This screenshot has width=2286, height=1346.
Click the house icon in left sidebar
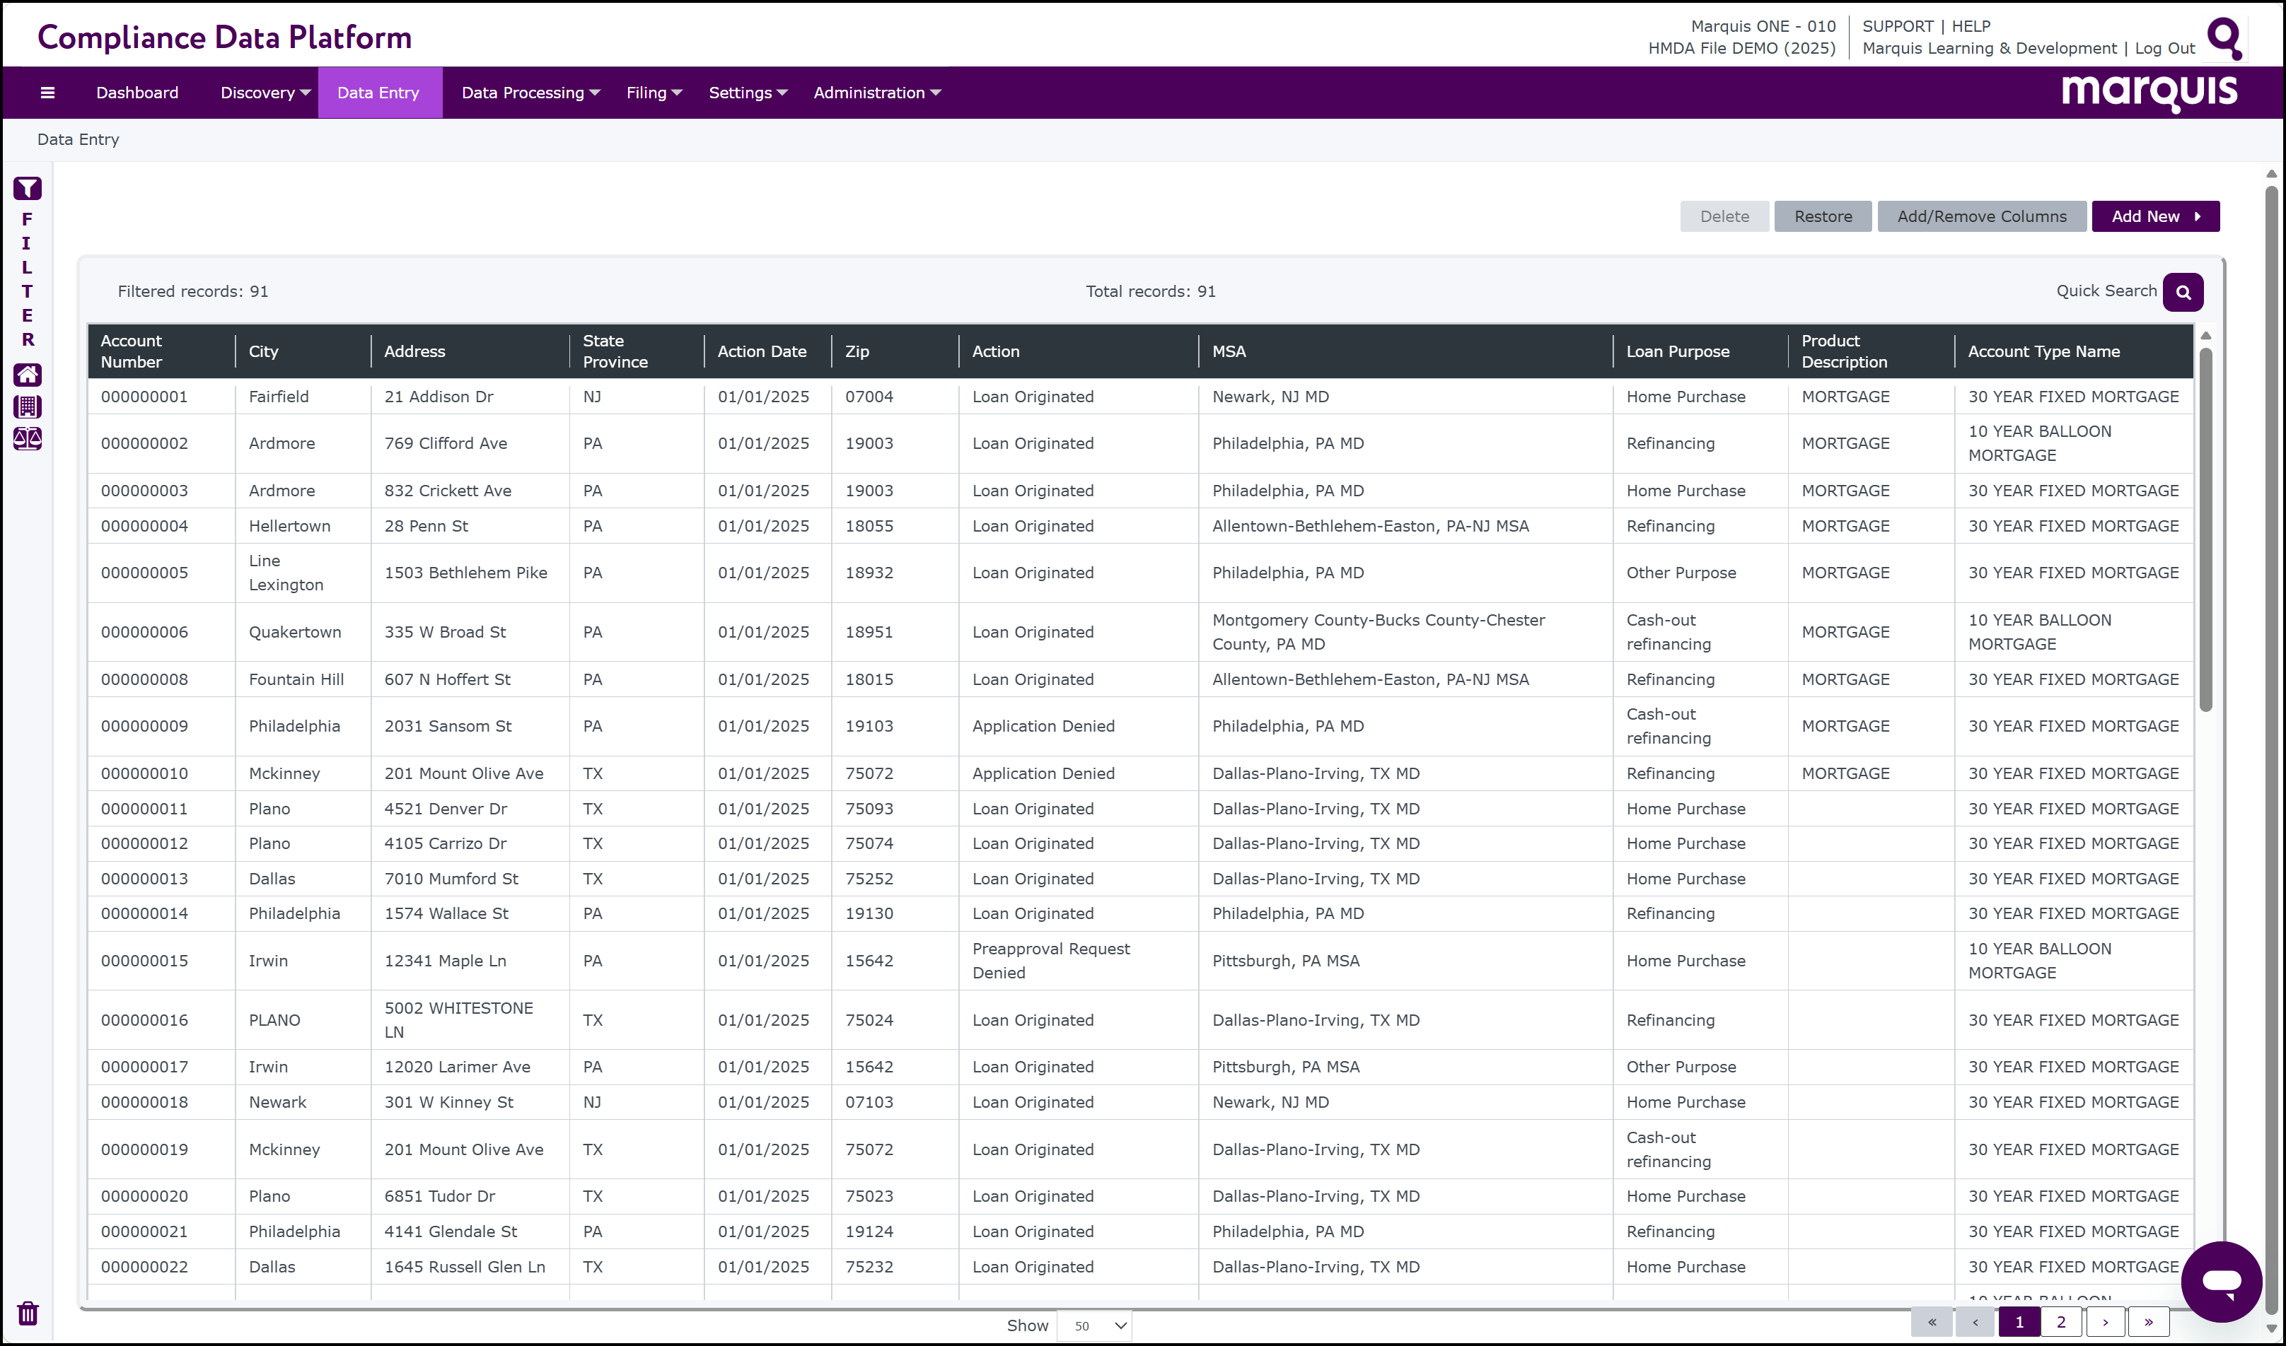(x=27, y=374)
